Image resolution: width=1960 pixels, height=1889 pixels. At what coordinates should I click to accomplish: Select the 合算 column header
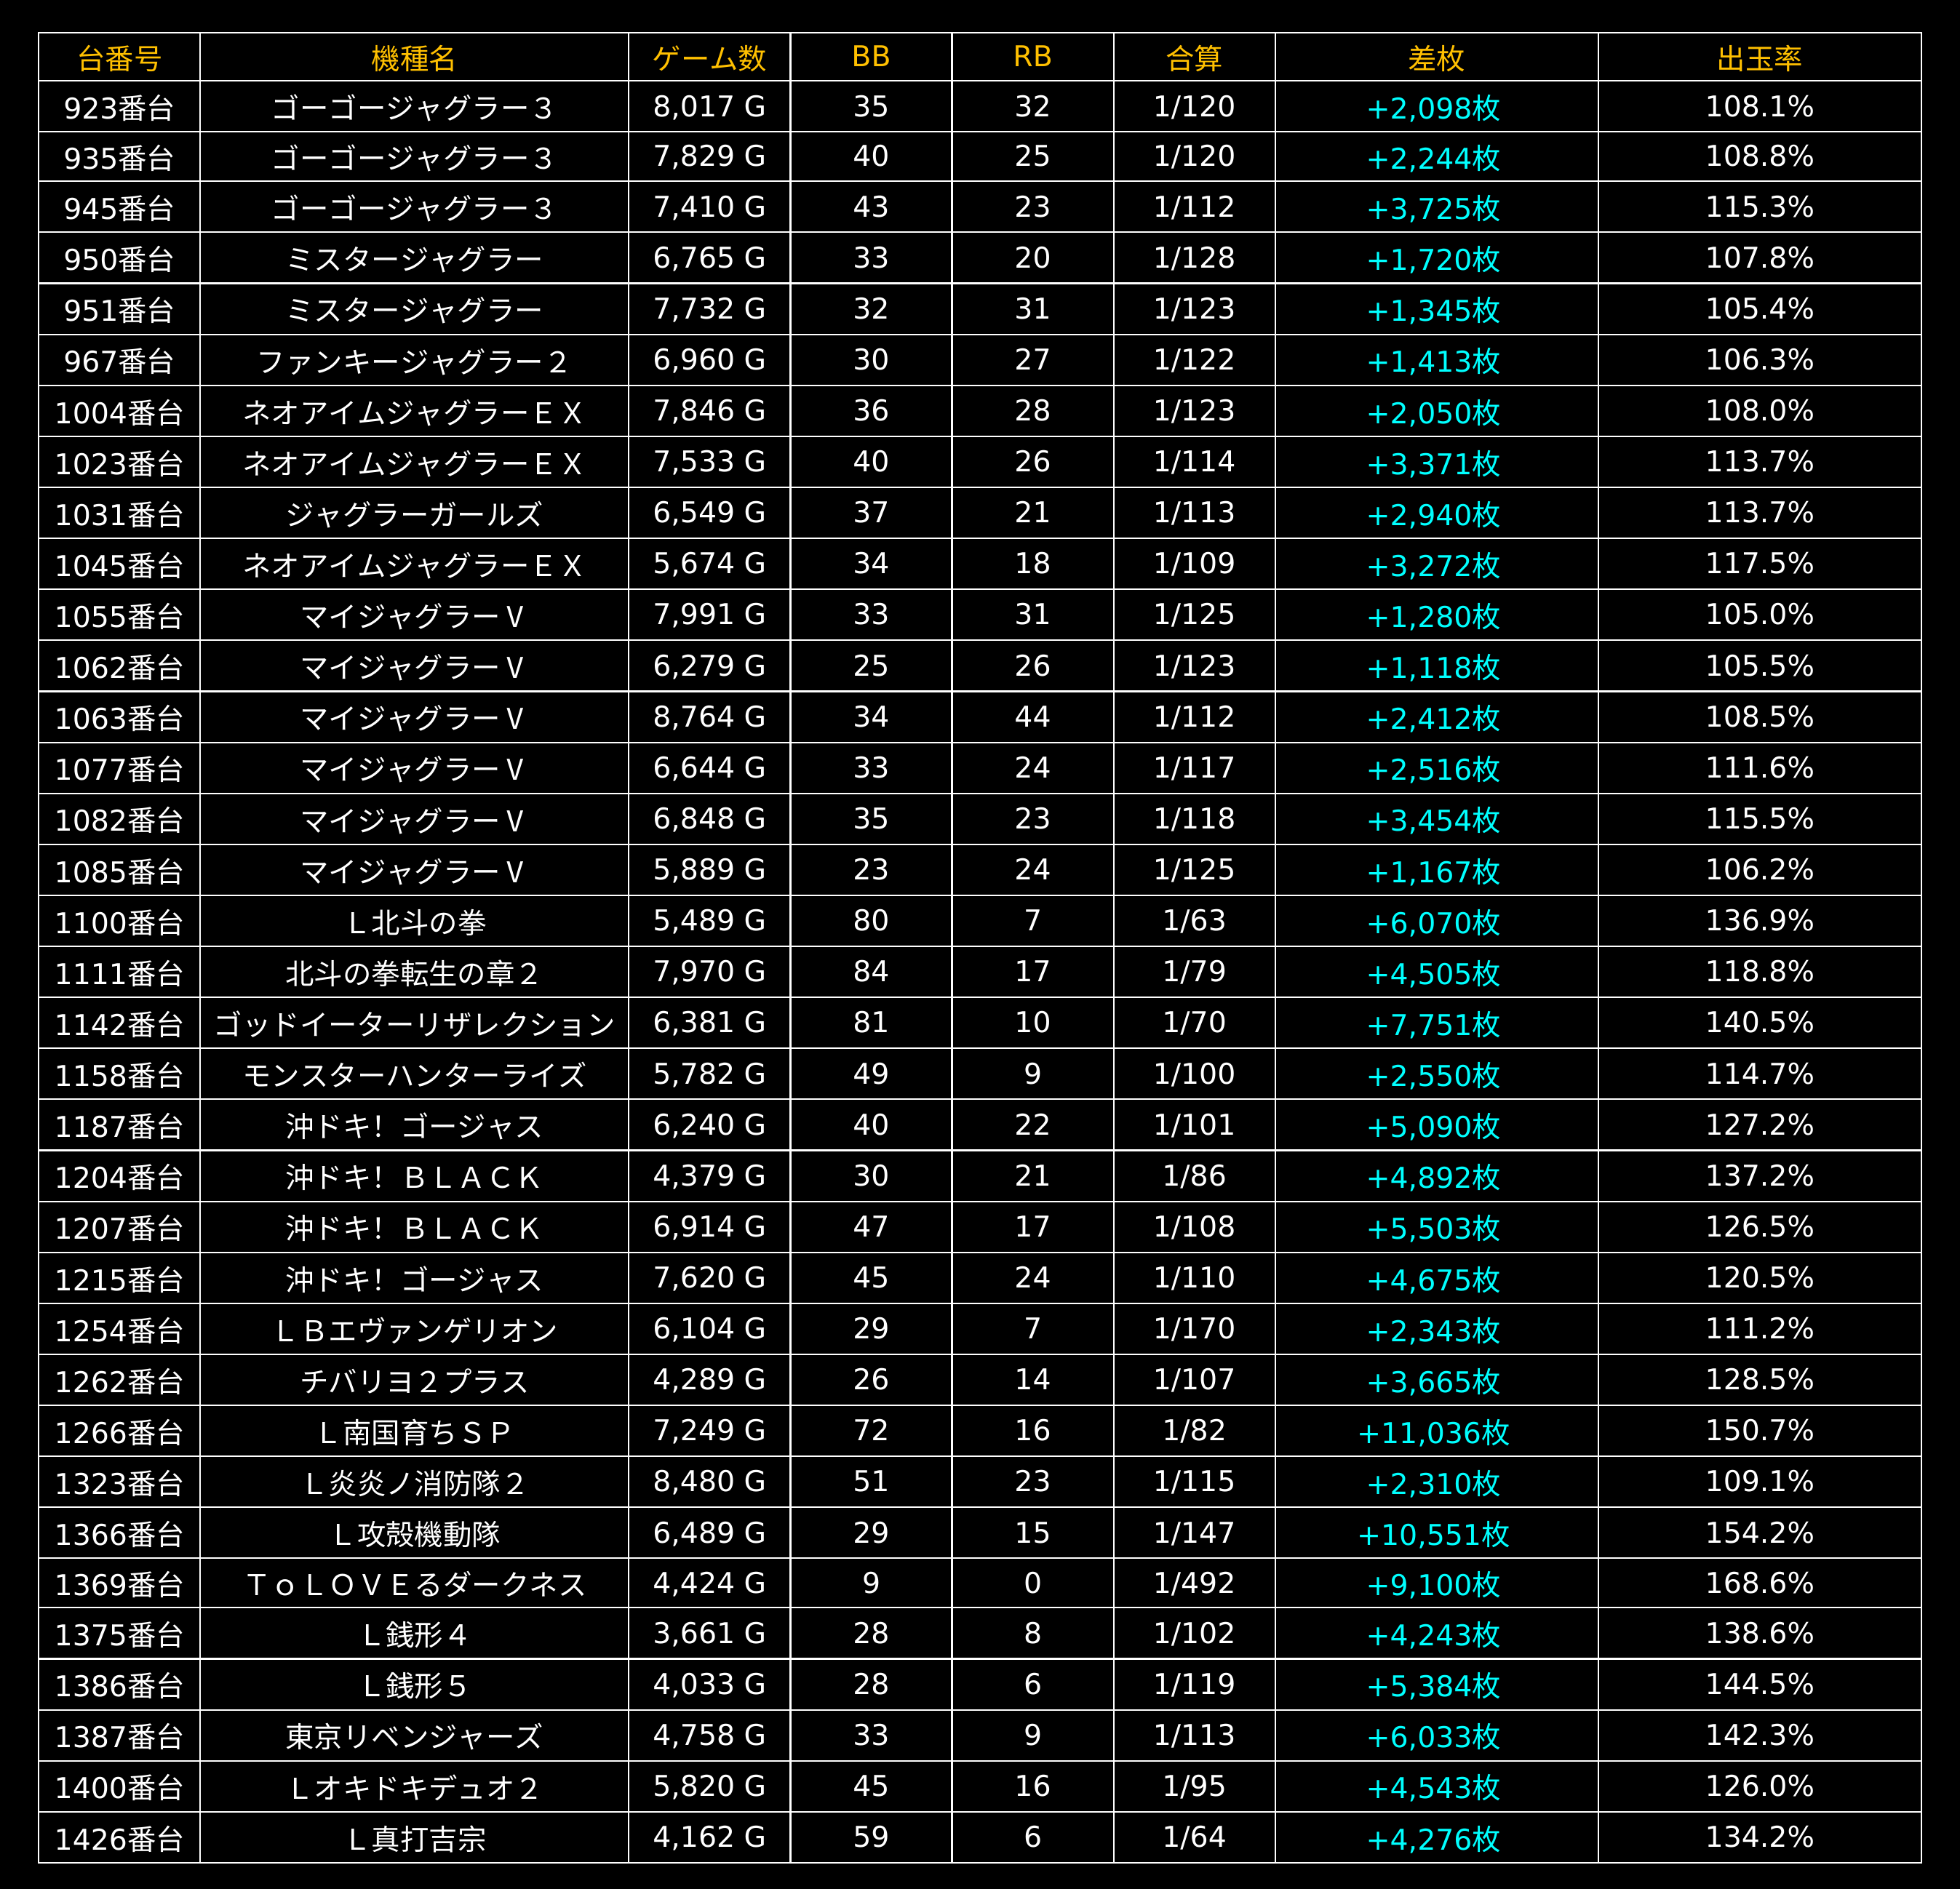(x=1194, y=58)
